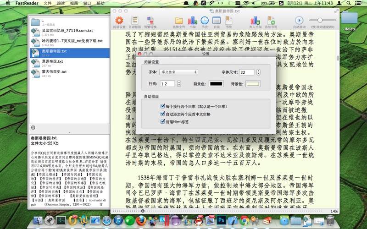Open the 历史 history clock icon

[x=205, y=21]
